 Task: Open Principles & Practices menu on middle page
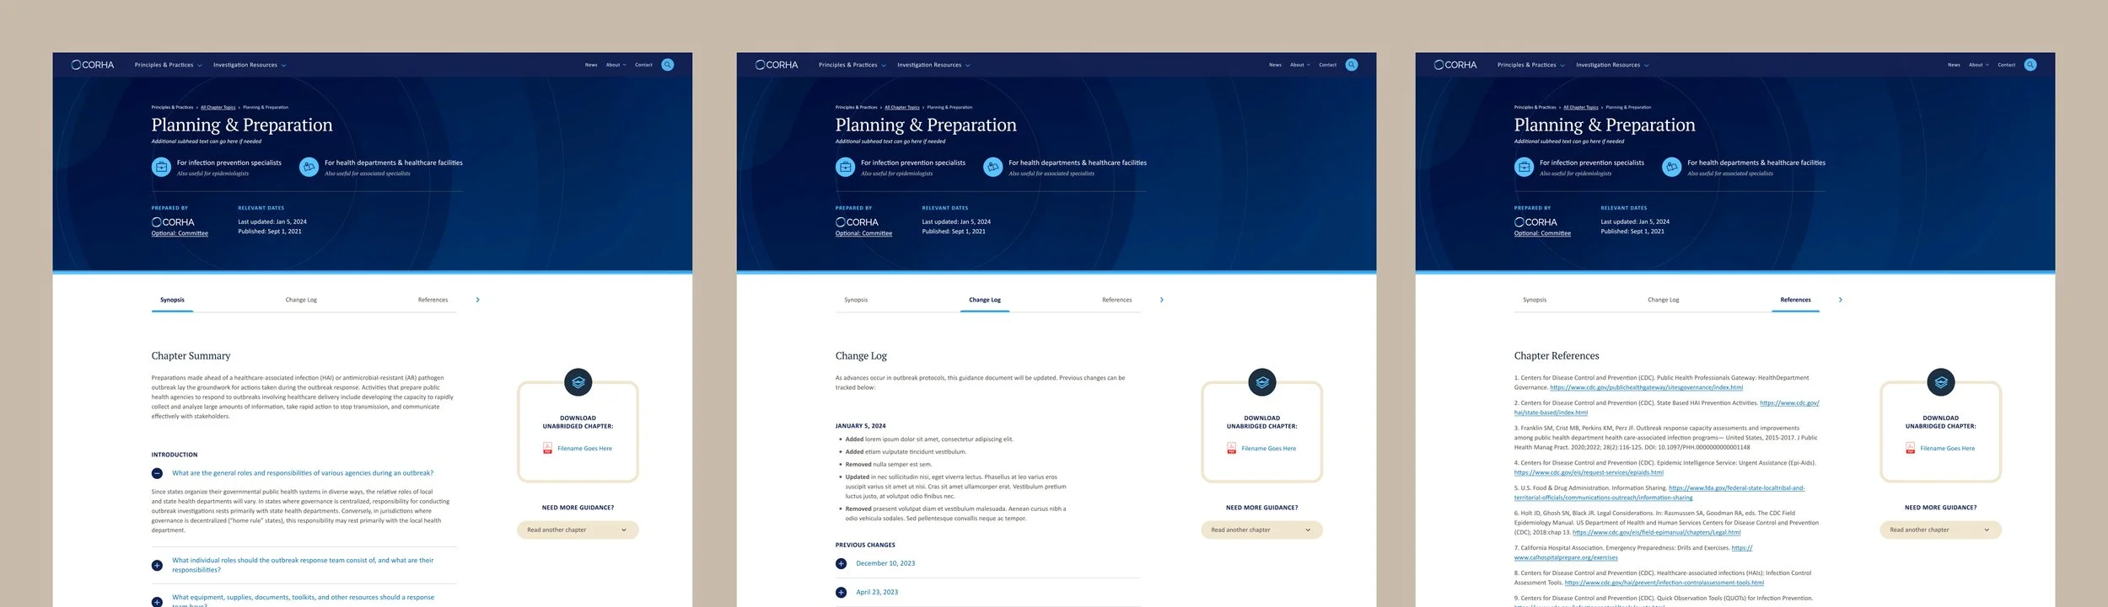tap(852, 65)
